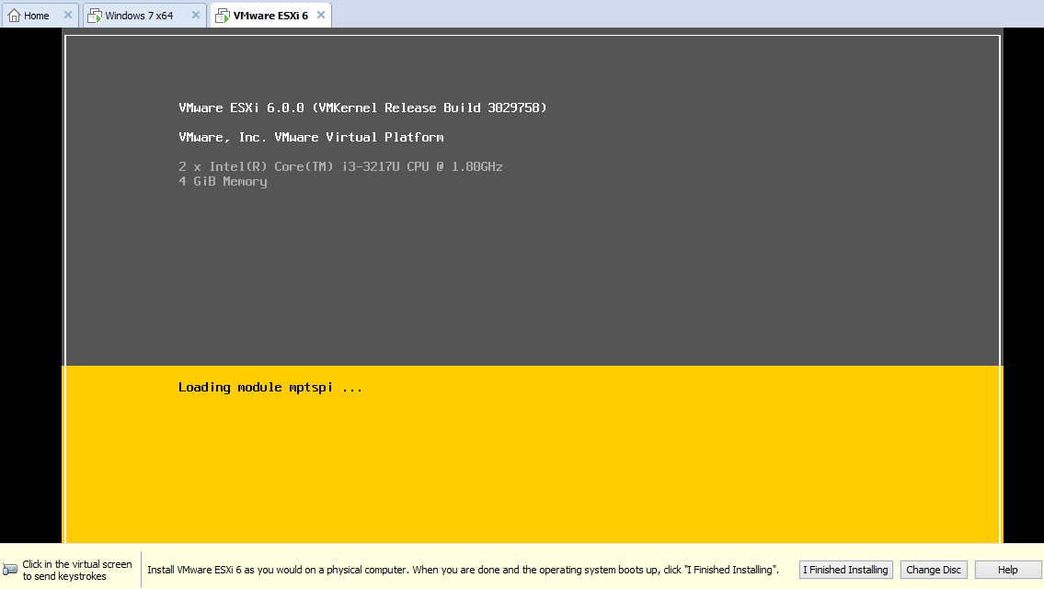This screenshot has width=1044, height=589.
Task: Click the ESXi 6.0.0 VMKernel build text
Action: pos(362,108)
